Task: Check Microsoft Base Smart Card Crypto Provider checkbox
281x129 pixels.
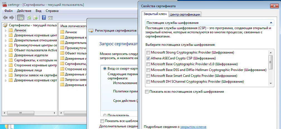Action: click(x=148, y=76)
